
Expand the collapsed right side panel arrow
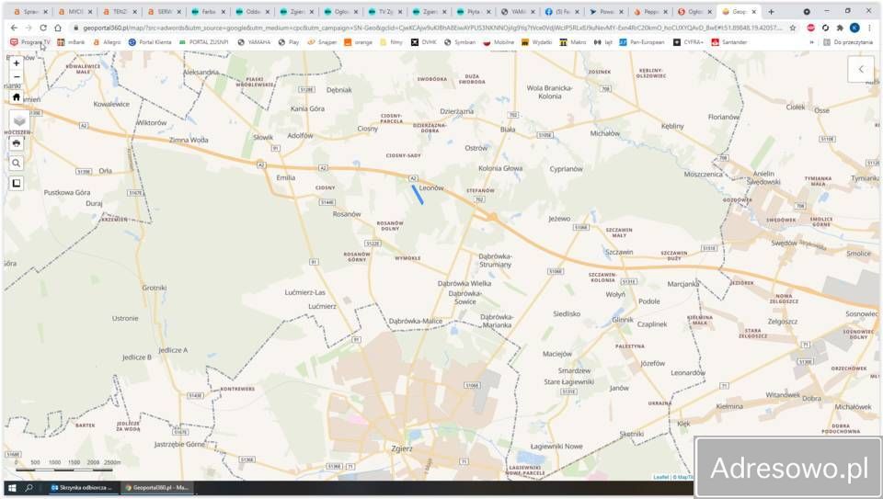coord(861,69)
